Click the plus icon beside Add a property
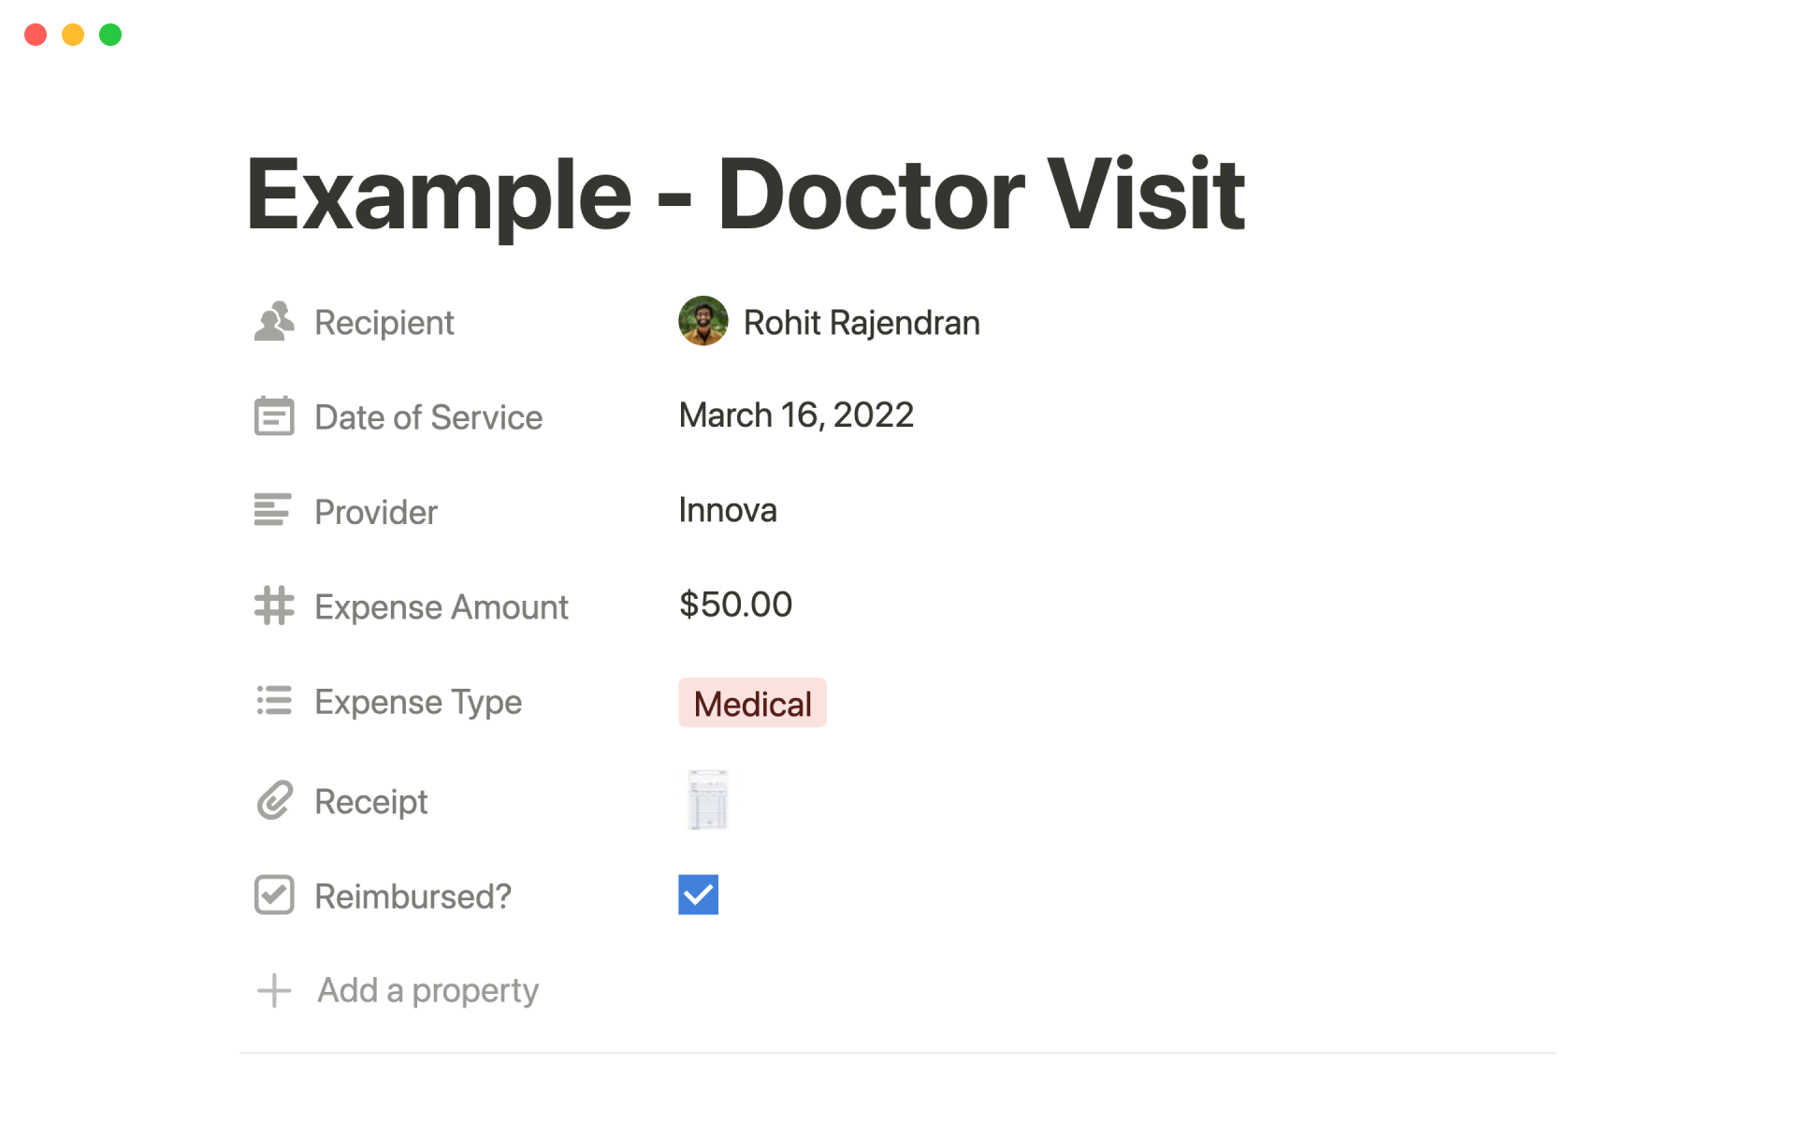Viewport: 1796px width, 1123px height. [273, 990]
